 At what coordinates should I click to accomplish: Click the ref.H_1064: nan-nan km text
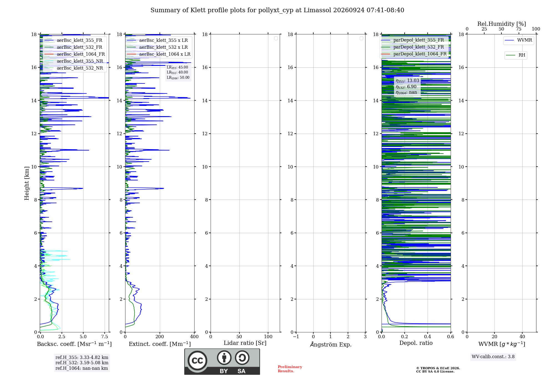coord(82,368)
